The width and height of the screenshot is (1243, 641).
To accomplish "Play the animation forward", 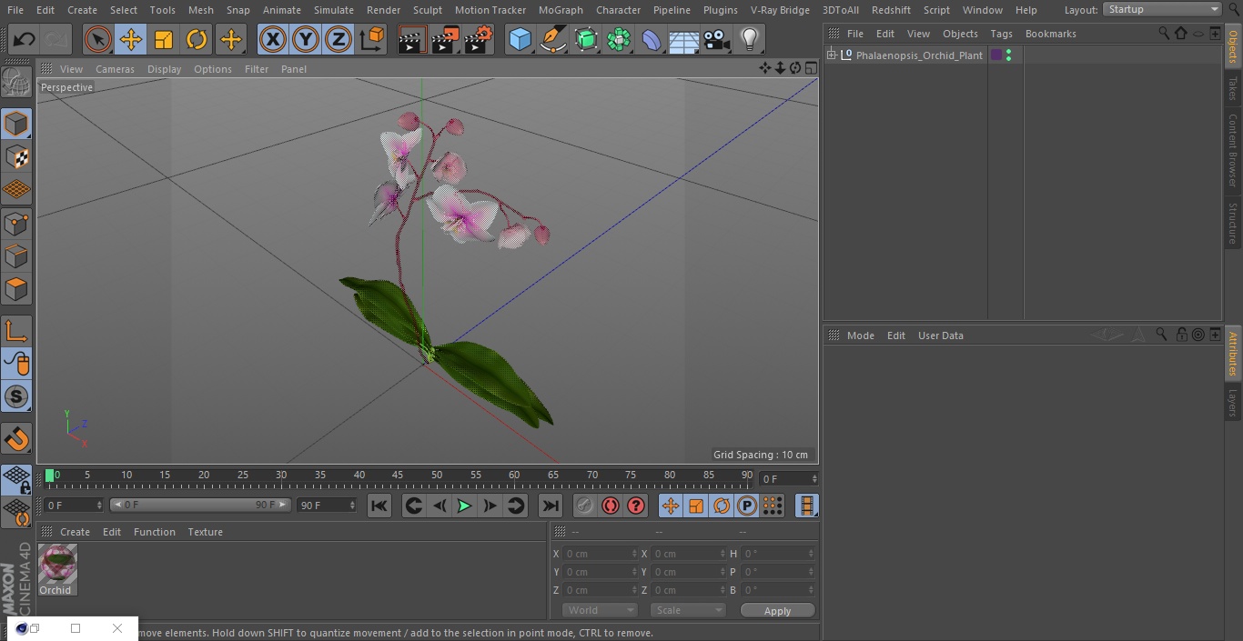I will (464, 506).
